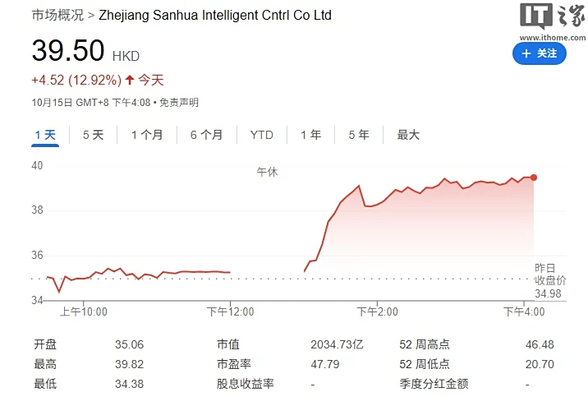Click the 市值 2034.73亿 value
Viewport: 588px width, 406px height.
(337, 344)
